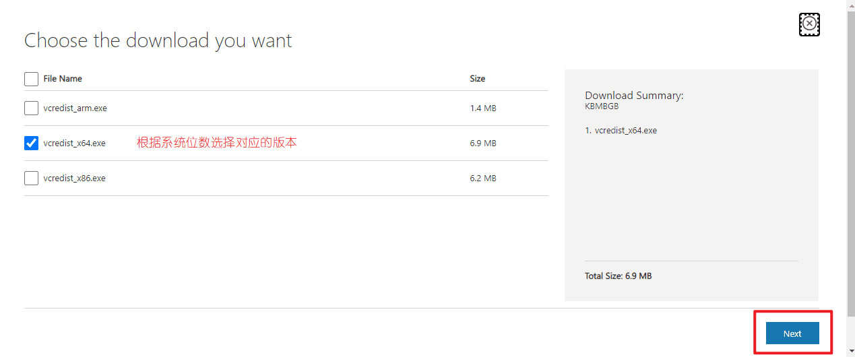Click the blue Next button
This screenshot has height=357, width=855.
click(792, 333)
